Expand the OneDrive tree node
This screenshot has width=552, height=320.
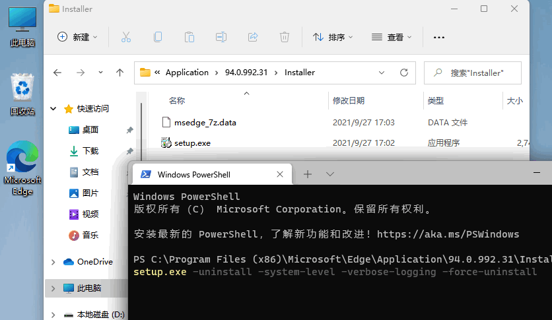pos(53,262)
